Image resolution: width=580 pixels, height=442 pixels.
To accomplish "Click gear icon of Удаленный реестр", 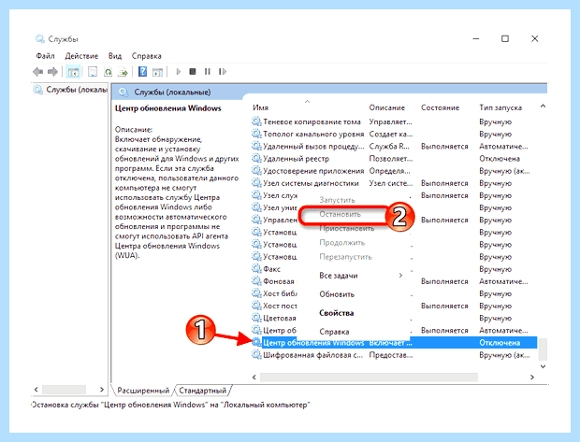I will click(x=256, y=159).
